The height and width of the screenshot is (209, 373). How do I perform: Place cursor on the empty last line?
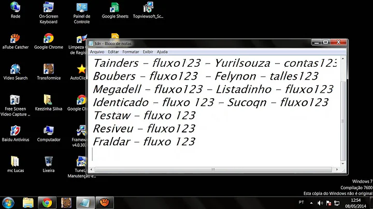[214, 154]
